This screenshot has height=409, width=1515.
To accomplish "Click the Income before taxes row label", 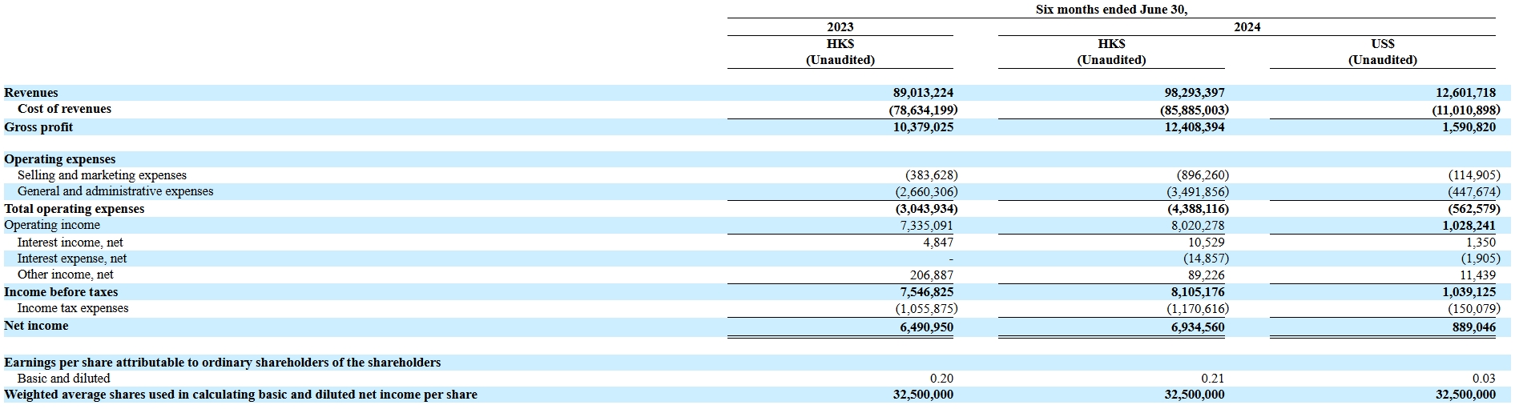I will (x=61, y=292).
